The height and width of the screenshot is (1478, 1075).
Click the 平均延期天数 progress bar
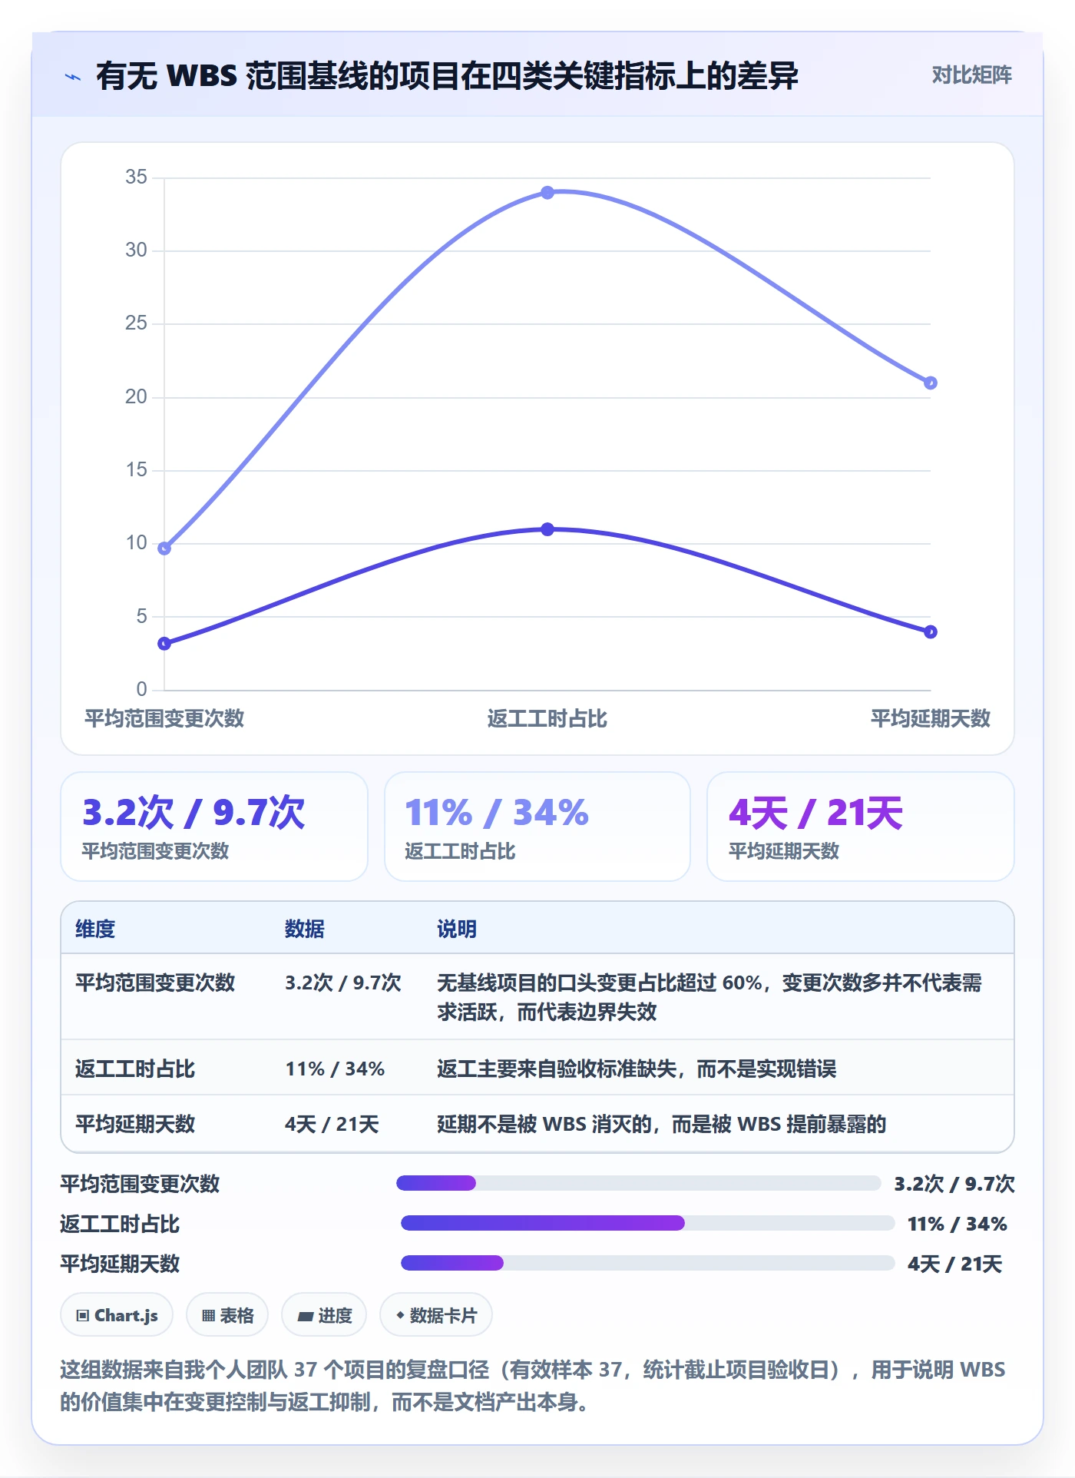[648, 1263]
